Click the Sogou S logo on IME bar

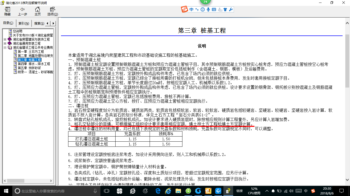point(184,9)
